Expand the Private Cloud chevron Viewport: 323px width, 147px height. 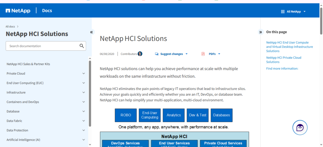[x=84, y=73]
